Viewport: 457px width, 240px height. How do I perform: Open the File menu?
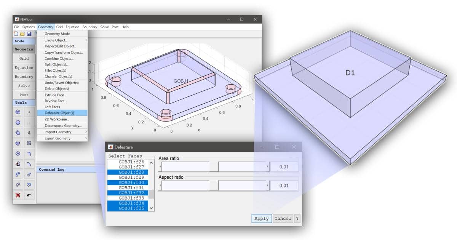pyautogui.click(x=17, y=27)
